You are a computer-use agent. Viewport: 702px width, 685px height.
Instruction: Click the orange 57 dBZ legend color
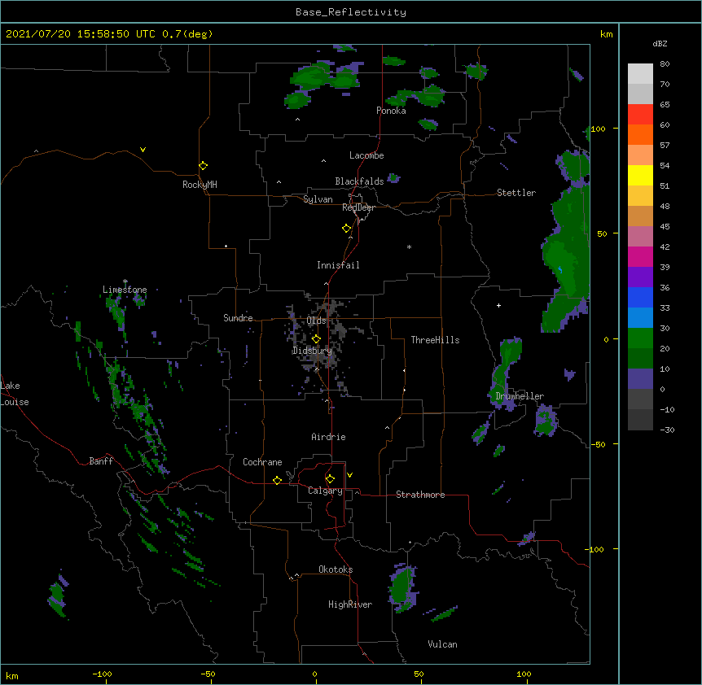click(x=640, y=134)
